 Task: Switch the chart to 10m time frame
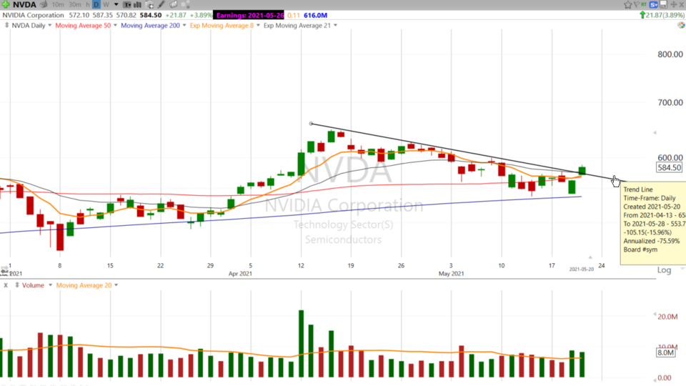tap(58, 4)
